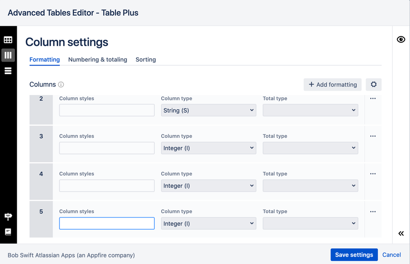
Task: Click the info icon next to Columns
Action: 61,84
